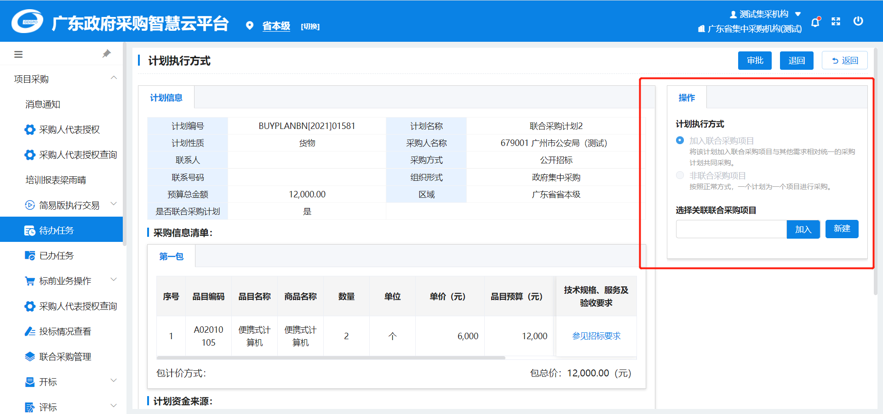Switch to the 第一包 tab
883x414 pixels.
point(171,257)
